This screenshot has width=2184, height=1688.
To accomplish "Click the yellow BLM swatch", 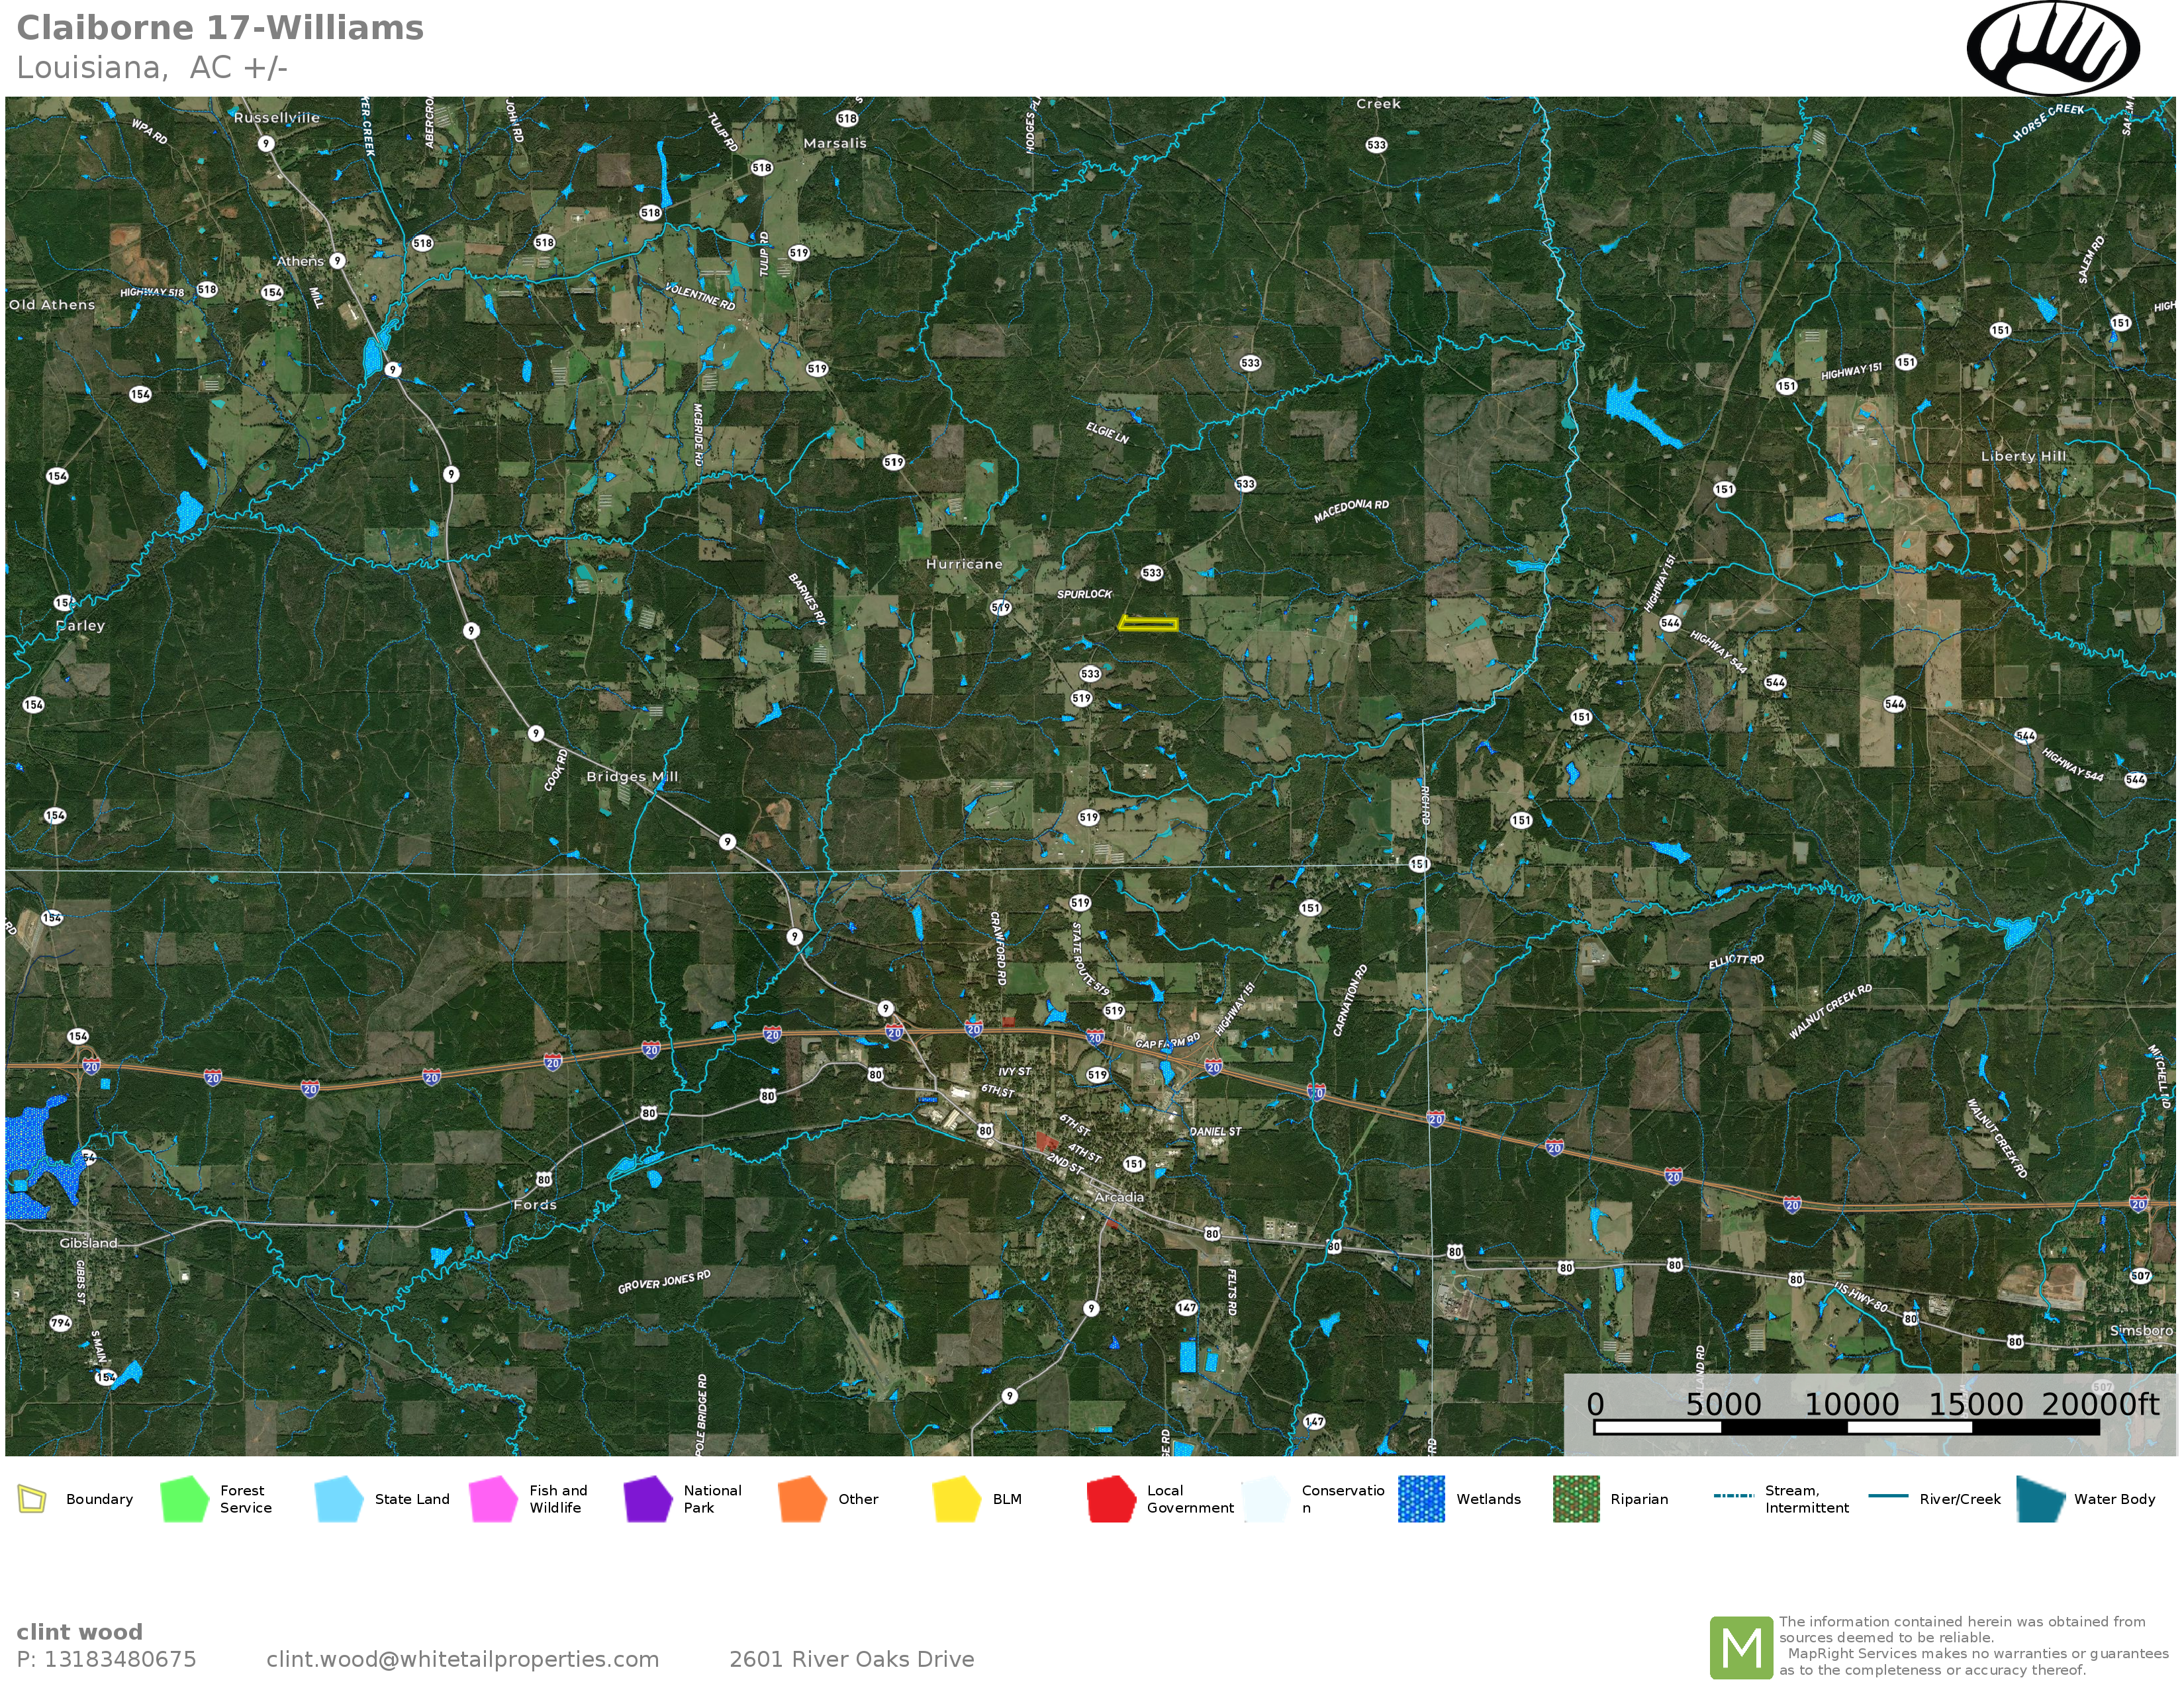I will click(x=956, y=1499).
